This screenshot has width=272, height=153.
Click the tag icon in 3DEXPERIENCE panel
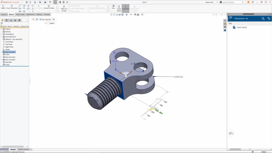click(269, 18)
